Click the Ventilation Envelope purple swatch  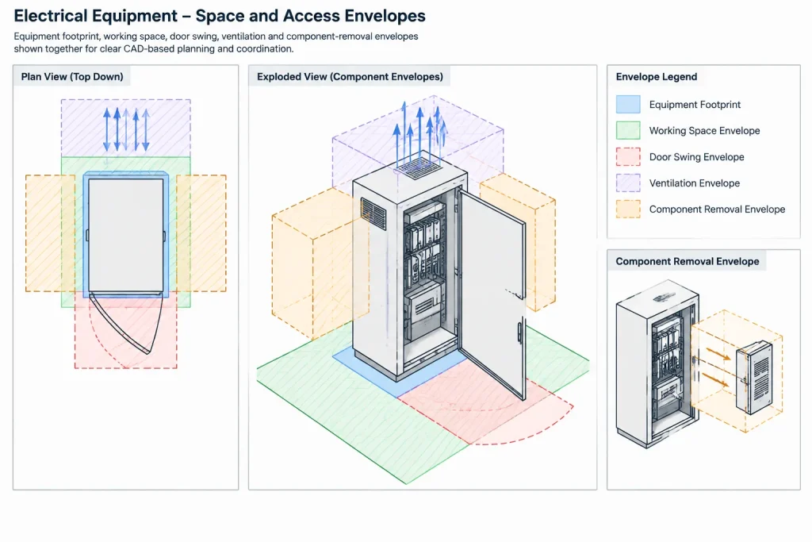click(628, 183)
